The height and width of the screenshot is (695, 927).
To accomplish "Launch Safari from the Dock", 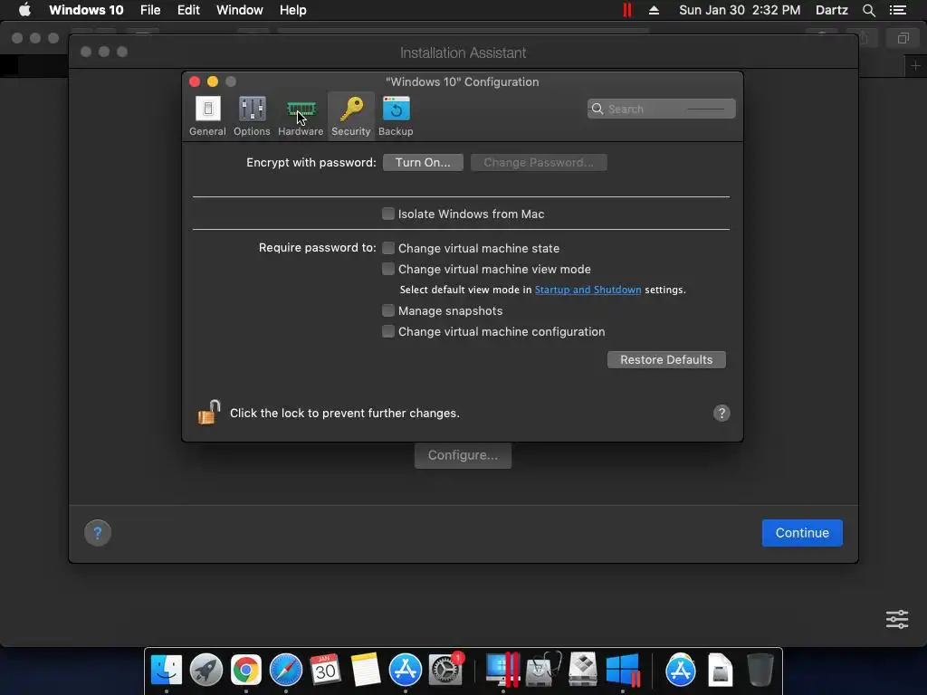I will tap(285, 670).
